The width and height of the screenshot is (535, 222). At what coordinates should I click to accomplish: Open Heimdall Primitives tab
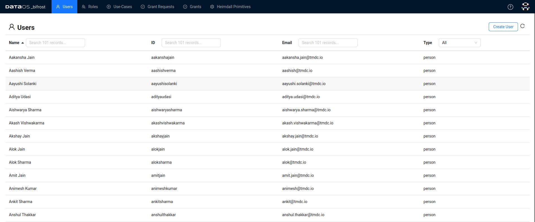coord(230,7)
